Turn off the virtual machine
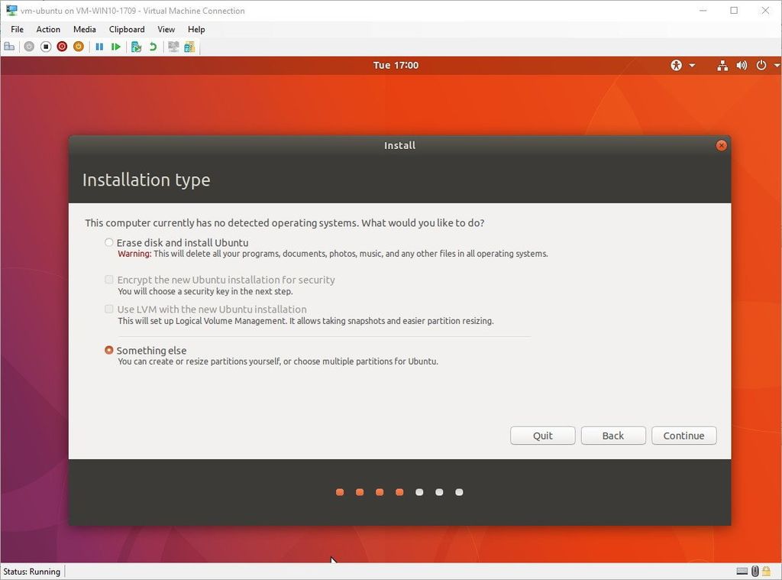Screen dimensions: 782x580 [46, 47]
